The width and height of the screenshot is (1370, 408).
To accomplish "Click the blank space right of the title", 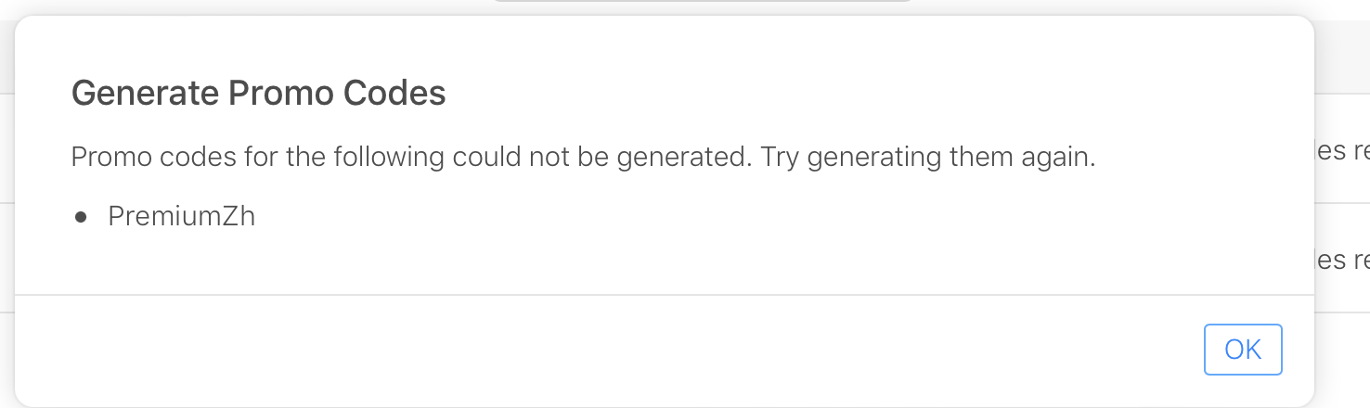I will point(835,94).
